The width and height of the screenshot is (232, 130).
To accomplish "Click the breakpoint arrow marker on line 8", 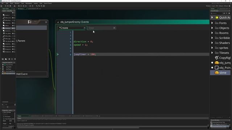I will pos(58,54).
